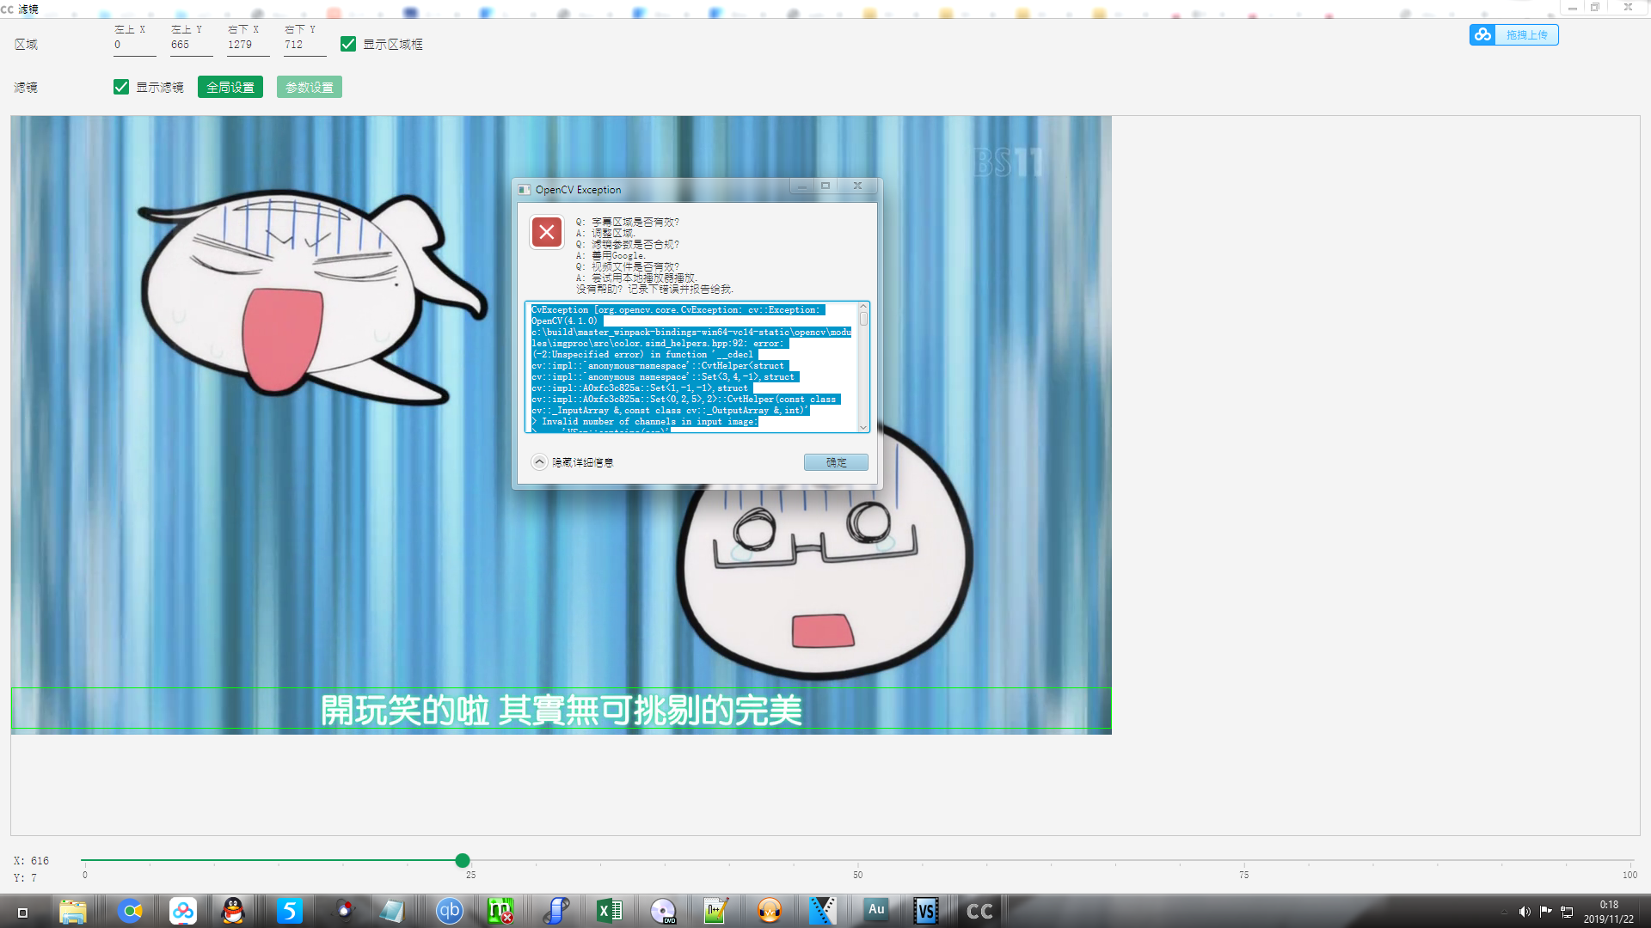Click the Action Center flag tray icon
This screenshot has height=928, width=1651.
point(1545,912)
